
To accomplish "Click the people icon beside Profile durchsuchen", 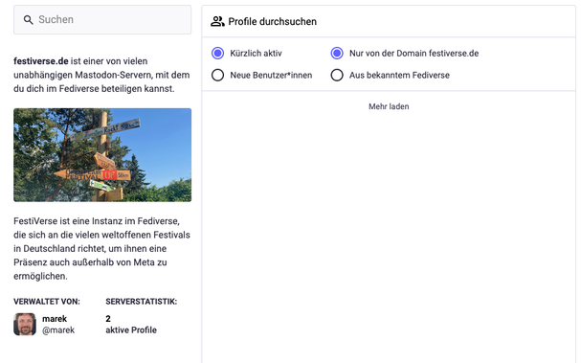I will pos(217,21).
